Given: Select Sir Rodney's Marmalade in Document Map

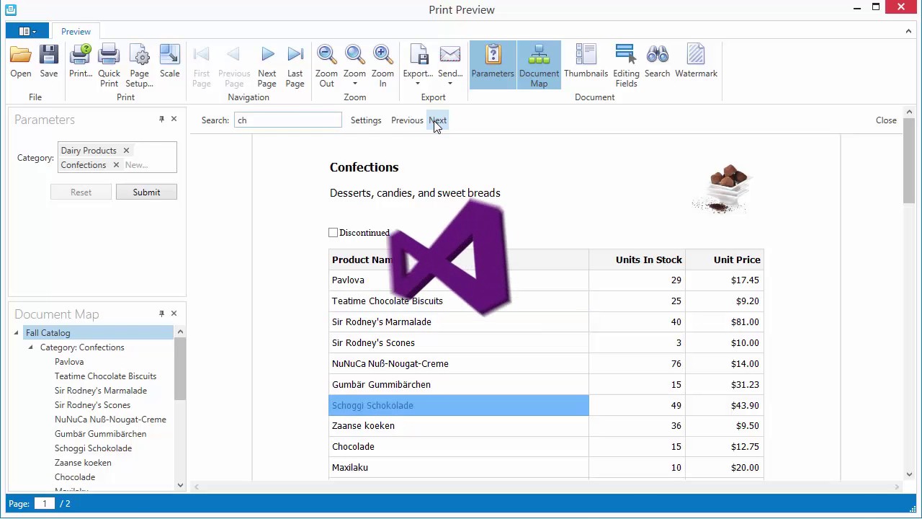Looking at the screenshot, I should 101,391.
